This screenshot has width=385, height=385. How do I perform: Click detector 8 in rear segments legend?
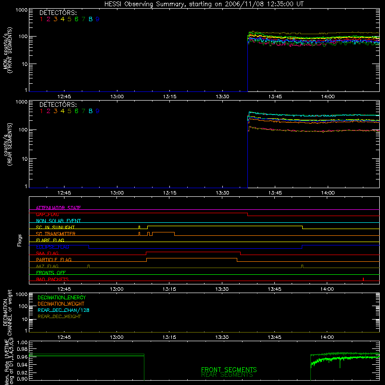coord(90,111)
